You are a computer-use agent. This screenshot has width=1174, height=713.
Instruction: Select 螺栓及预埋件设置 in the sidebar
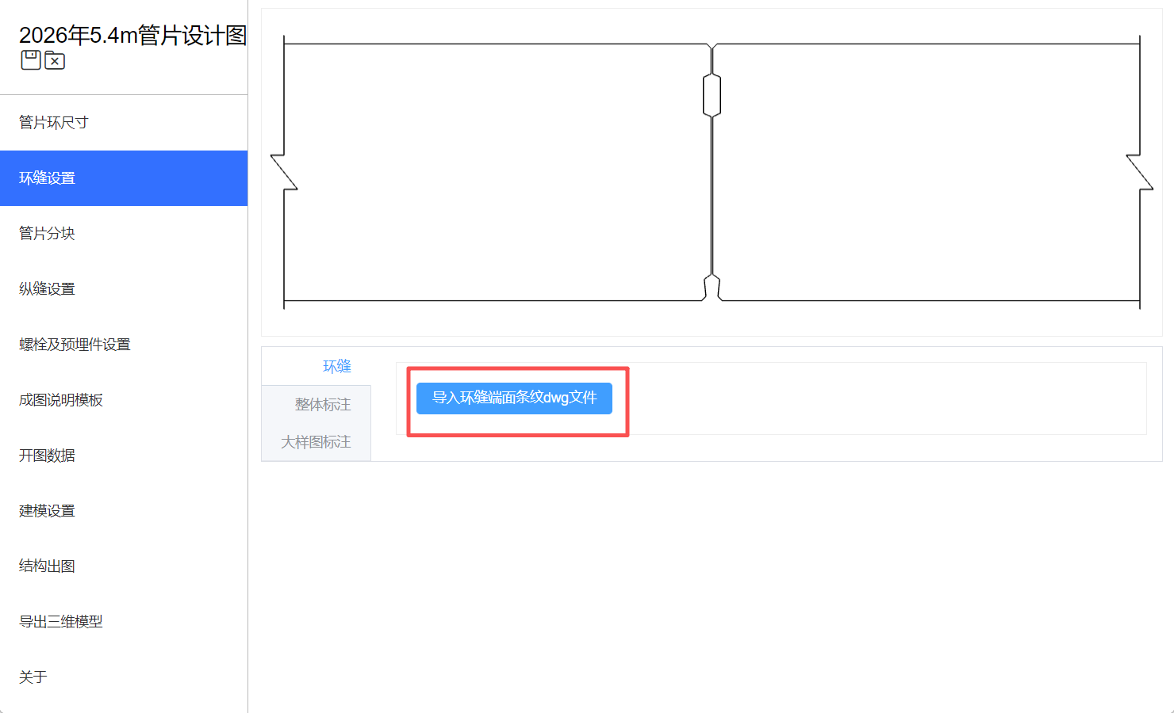click(75, 345)
